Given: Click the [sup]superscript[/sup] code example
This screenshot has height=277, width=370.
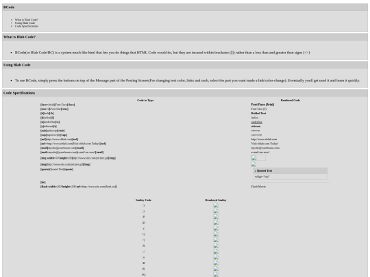Looking at the screenshot, I should click(x=54, y=135).
